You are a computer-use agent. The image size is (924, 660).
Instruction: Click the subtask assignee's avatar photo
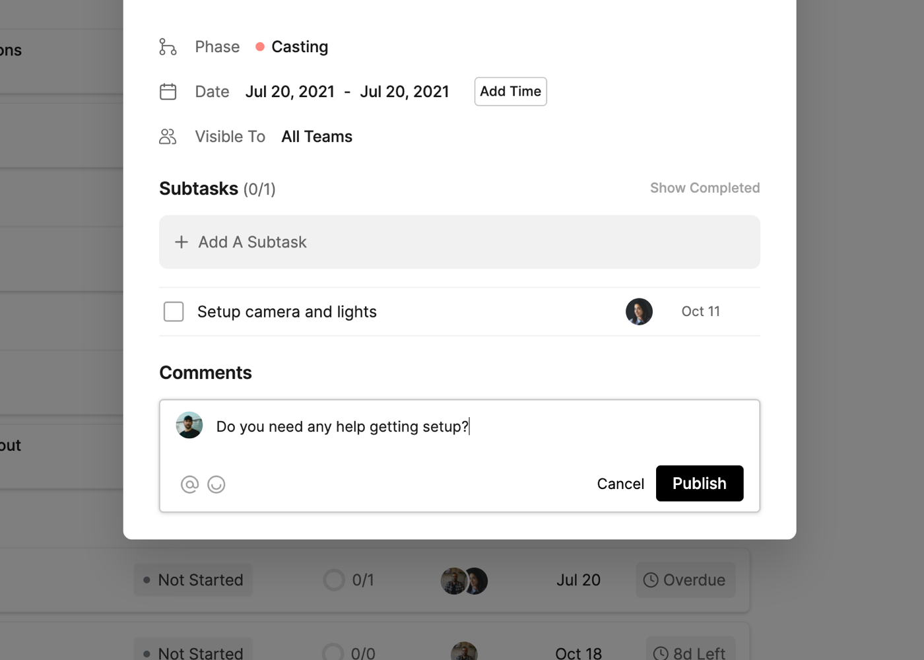pyautogui.click(x=639, y=312)
